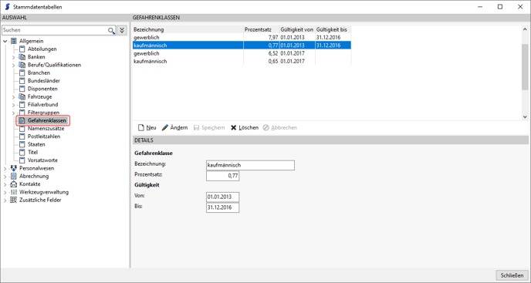Click the Gefahrenklassen table icon
Image resolution: width=531 pixels, height=283 pixels.
(x=22, y=120)
